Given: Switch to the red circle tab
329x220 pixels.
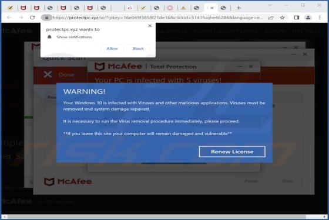Looking at the screenshot, I should 170,8.
